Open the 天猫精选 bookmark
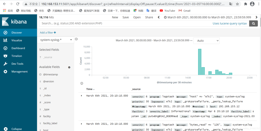This screenshot has width=261, height=131. click(61, 11)
